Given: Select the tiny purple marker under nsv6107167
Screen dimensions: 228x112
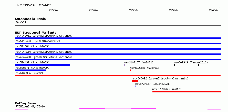Looking at the screenshot, I should click(125, 65).
